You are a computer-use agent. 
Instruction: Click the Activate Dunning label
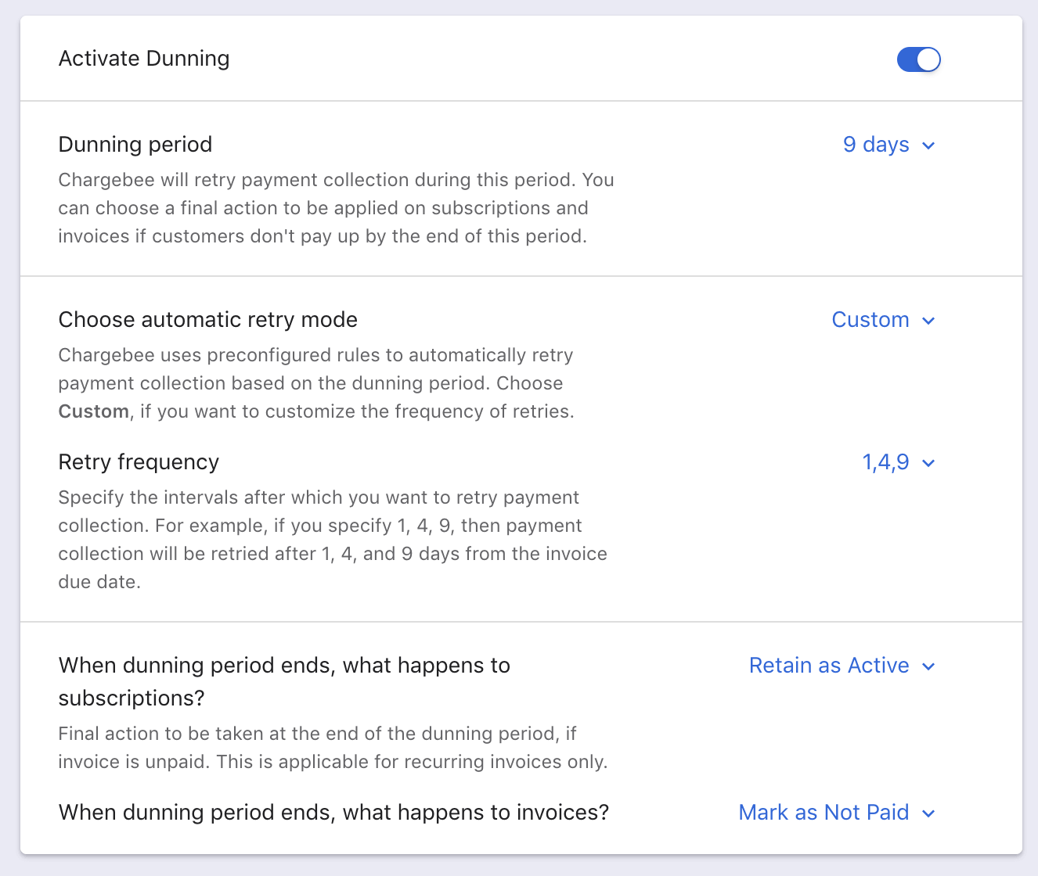point(144,59)
